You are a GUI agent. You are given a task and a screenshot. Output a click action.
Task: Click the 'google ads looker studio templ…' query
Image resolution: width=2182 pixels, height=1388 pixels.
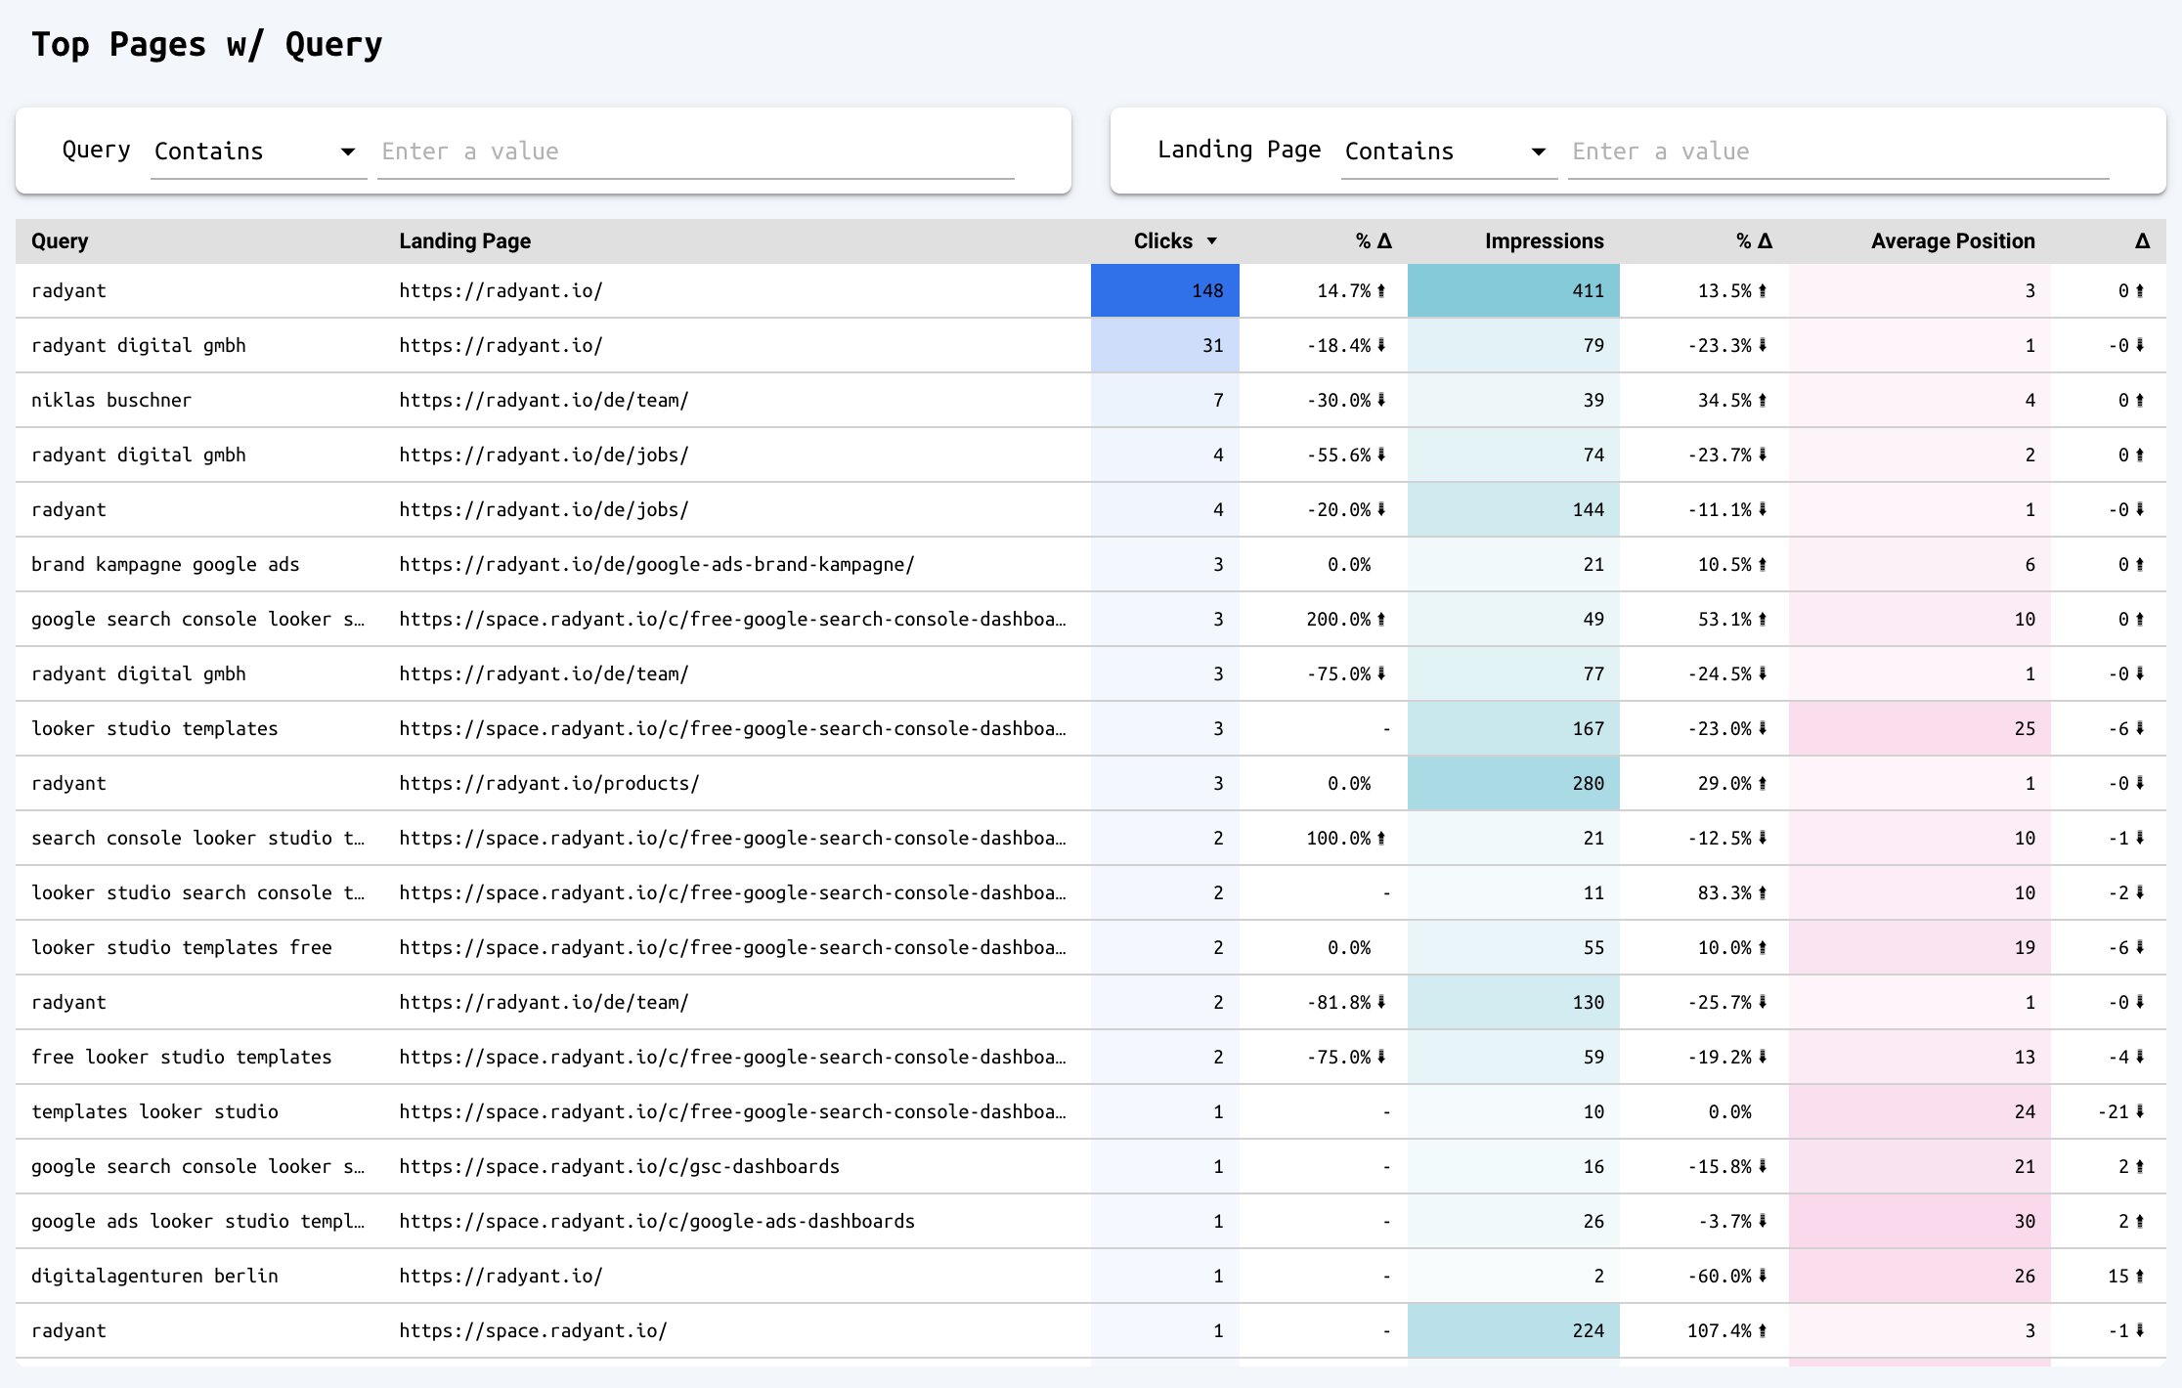pyautogui.click(x=198, y=1221)
